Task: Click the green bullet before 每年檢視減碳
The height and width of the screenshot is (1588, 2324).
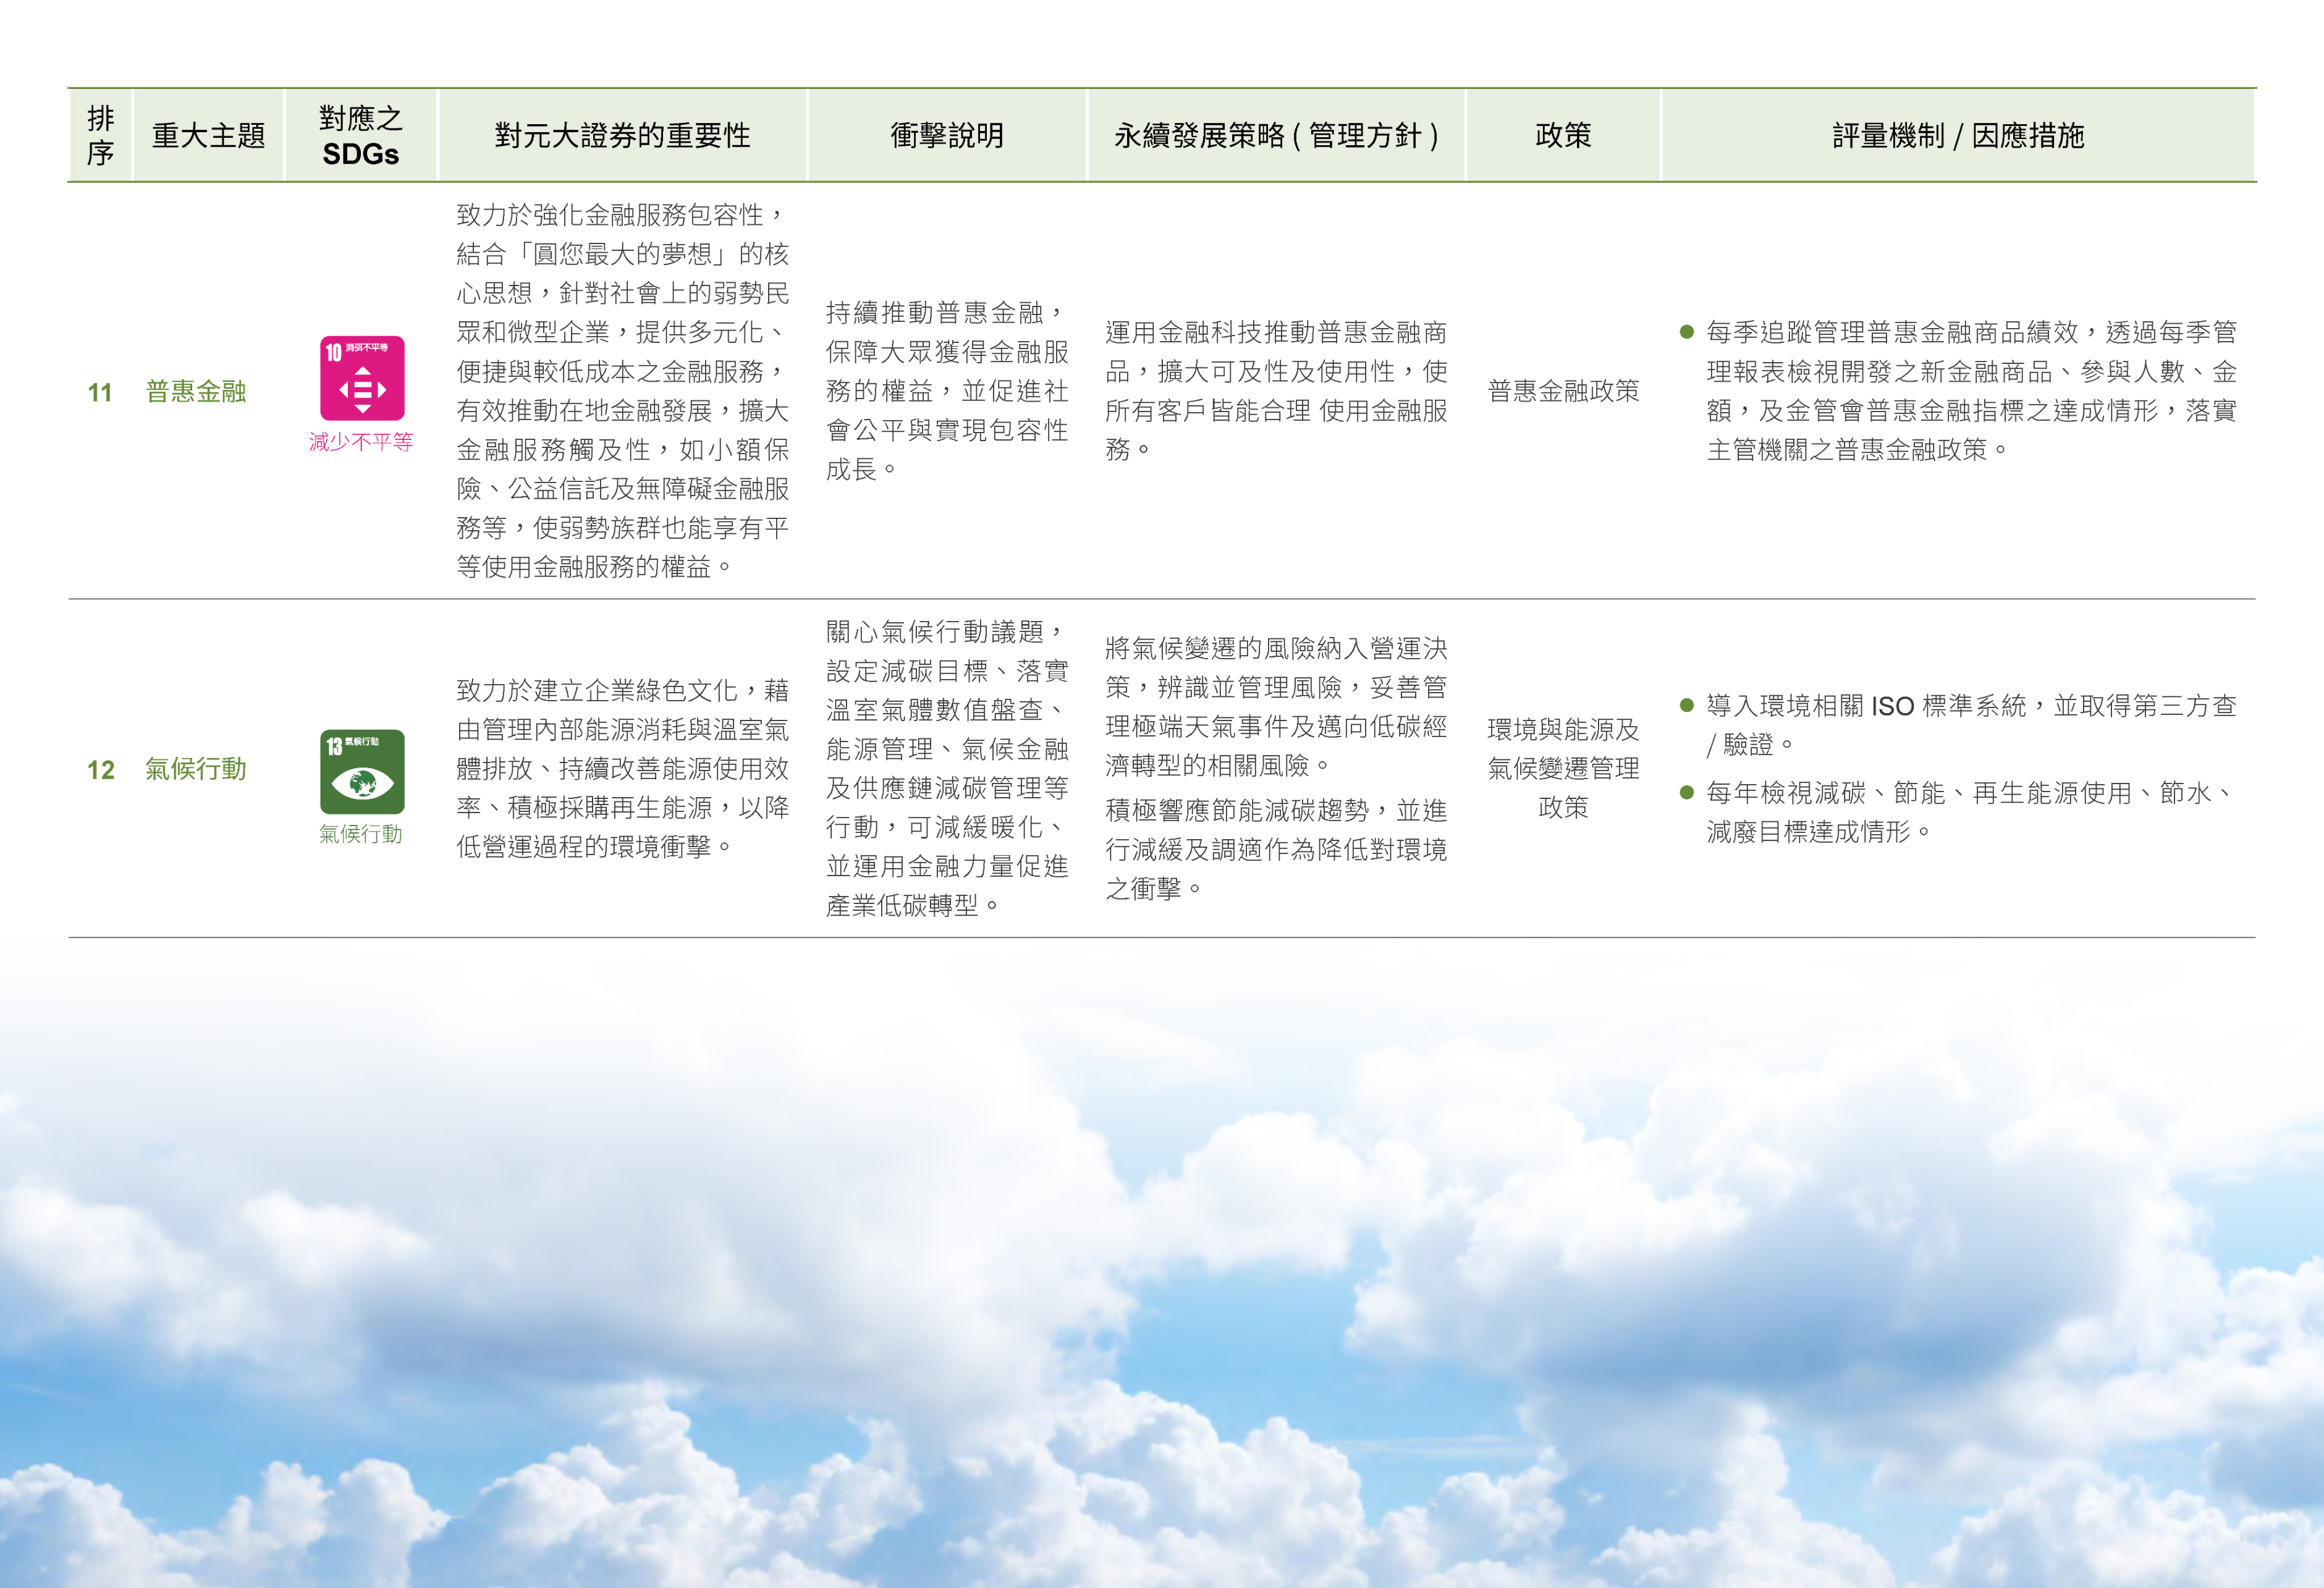Action: [1686, 793]
